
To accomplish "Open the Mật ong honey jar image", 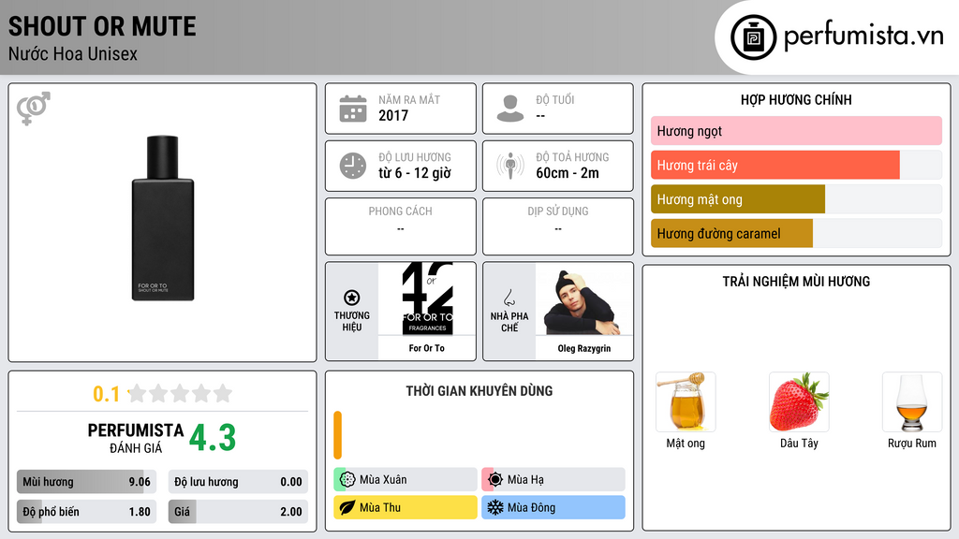I will [x=686, y=401].
